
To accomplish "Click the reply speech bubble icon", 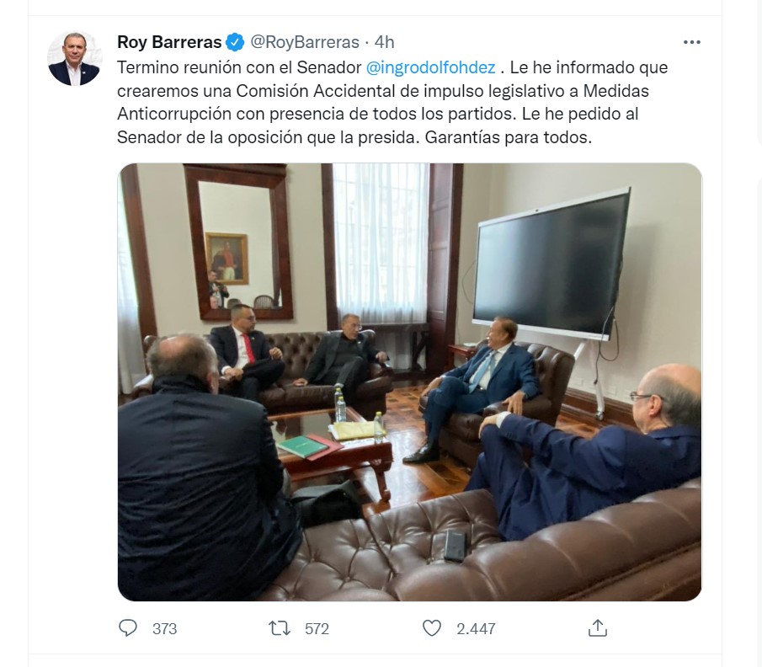I will (128, 628).
